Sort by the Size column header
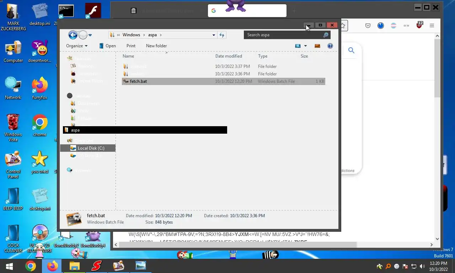The height and width of the screenshot is (273, 455). (x=304, y=56)
